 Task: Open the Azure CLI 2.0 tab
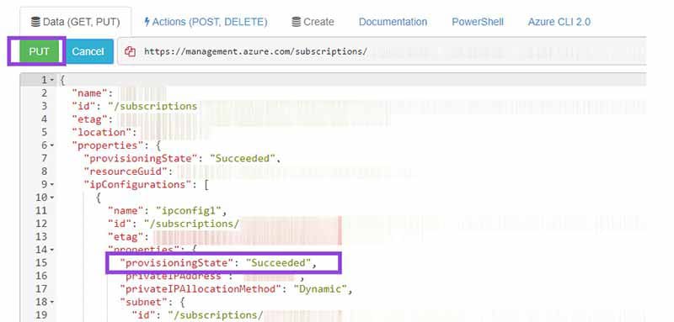click(x=559, y=22)
